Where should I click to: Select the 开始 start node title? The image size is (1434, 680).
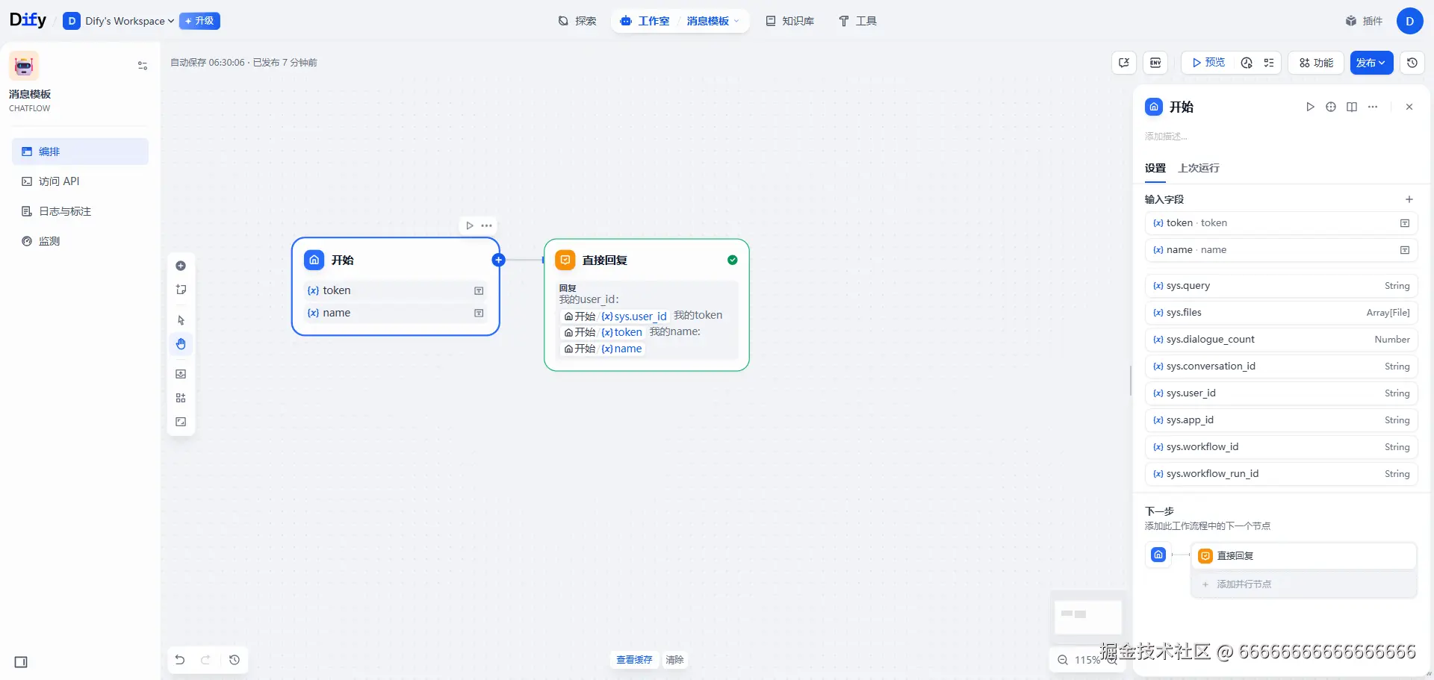343,260
